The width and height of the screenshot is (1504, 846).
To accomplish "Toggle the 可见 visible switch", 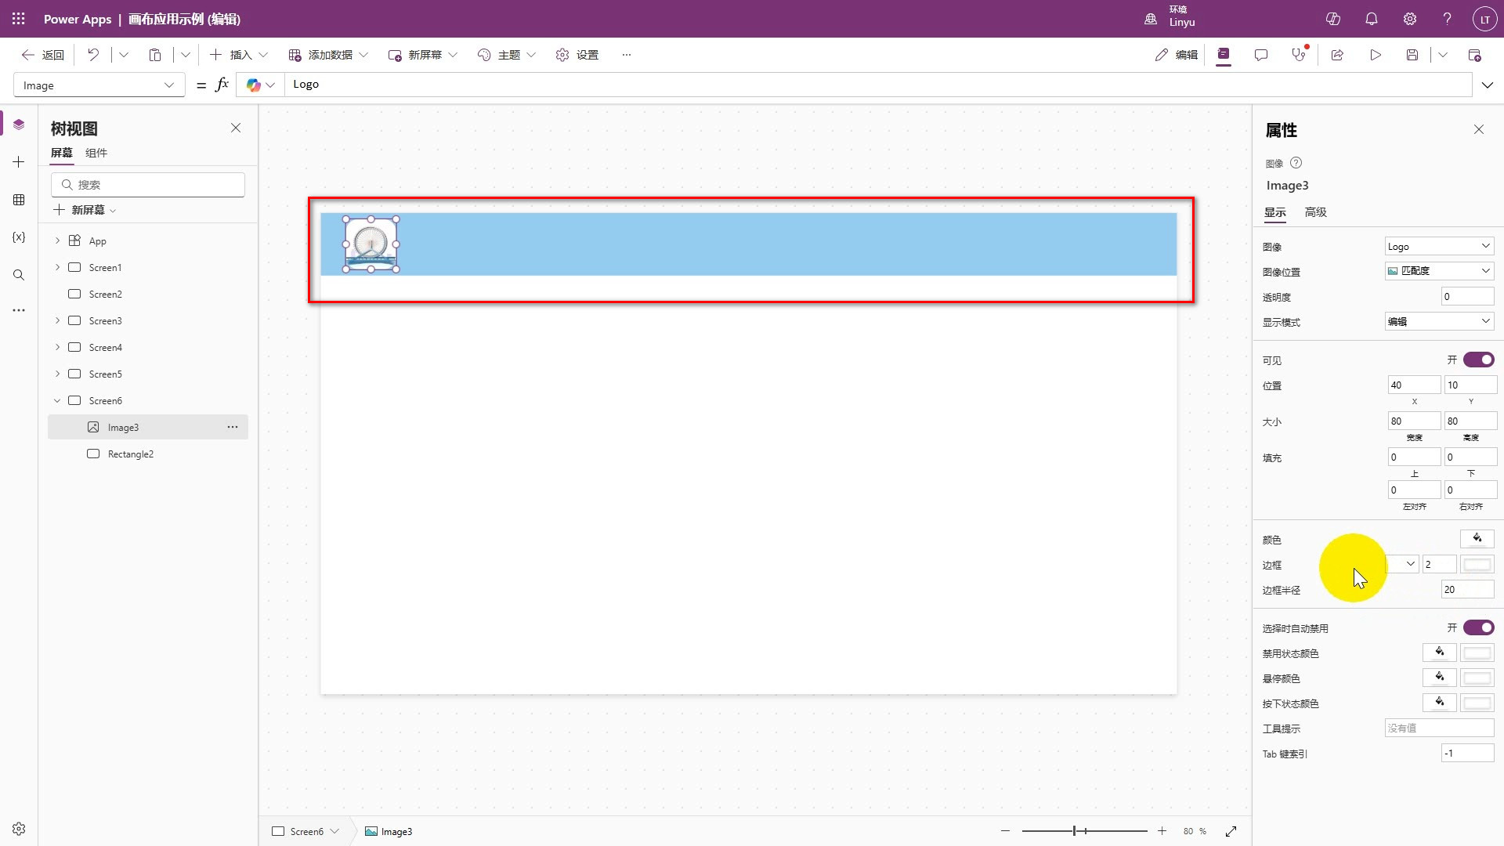I will [x=1478, y=360].
